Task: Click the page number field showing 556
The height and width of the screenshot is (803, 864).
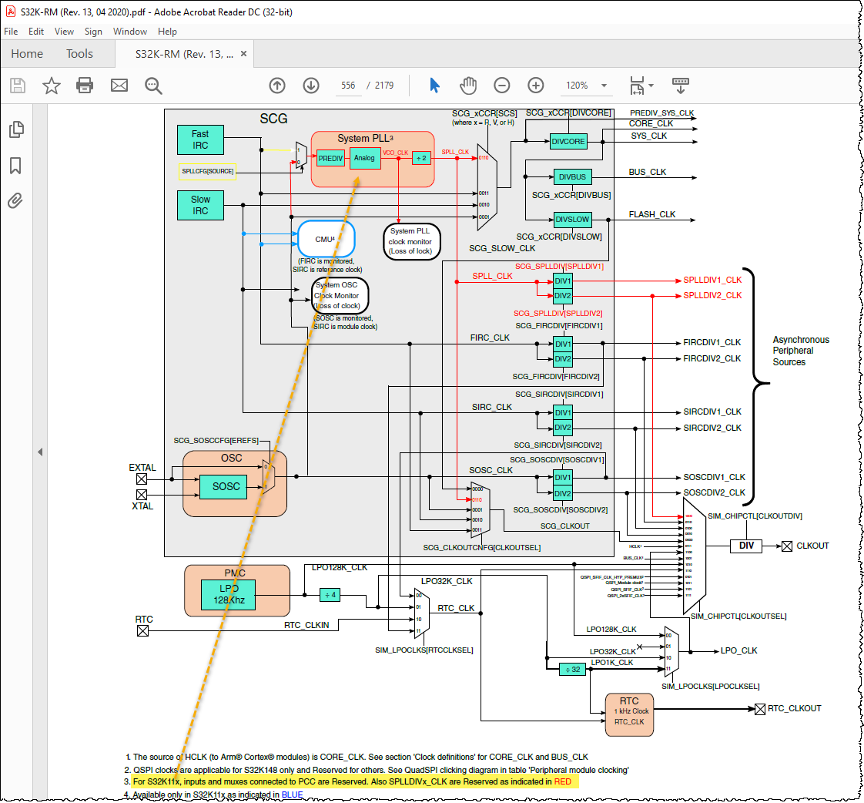Action: (x=348, y=86)
